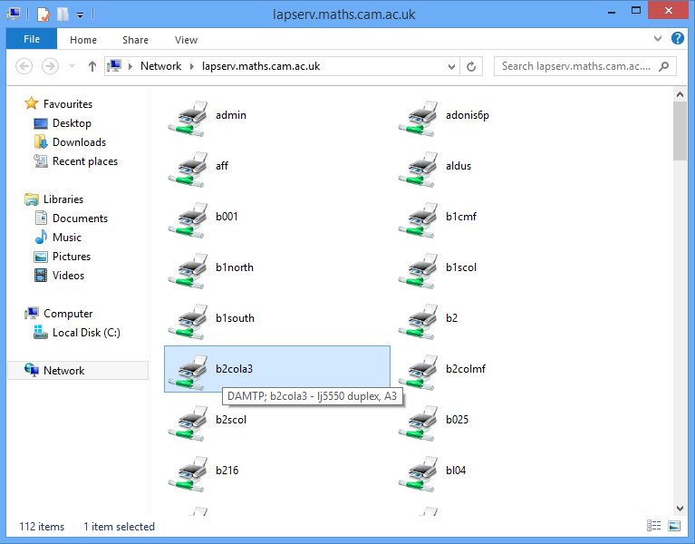Image resolution: width=695 pixels, height=544 pixels.
Task: Open the address bar history dropdown
Action: click(451, 66)
